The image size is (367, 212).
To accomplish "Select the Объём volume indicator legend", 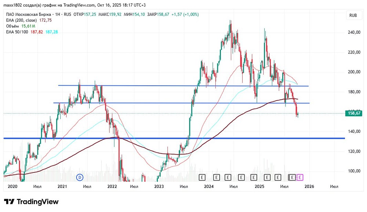I will (x=21, y=26).
